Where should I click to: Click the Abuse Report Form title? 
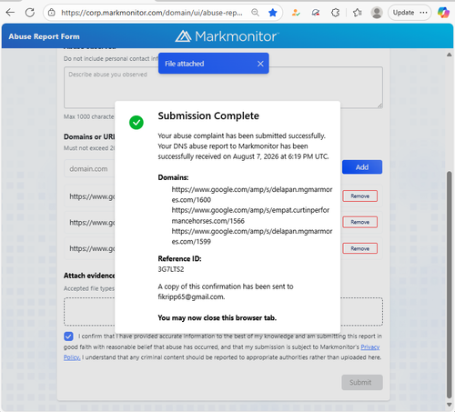pyautogui.click(x=44, y=36)
